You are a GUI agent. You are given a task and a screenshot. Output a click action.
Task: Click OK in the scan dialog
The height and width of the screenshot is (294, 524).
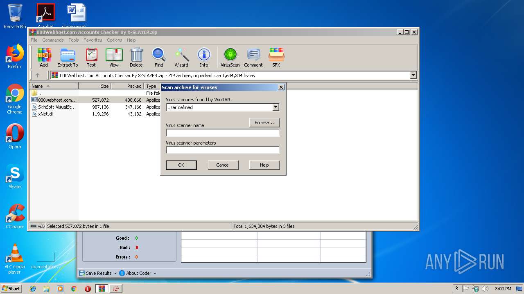181,165
